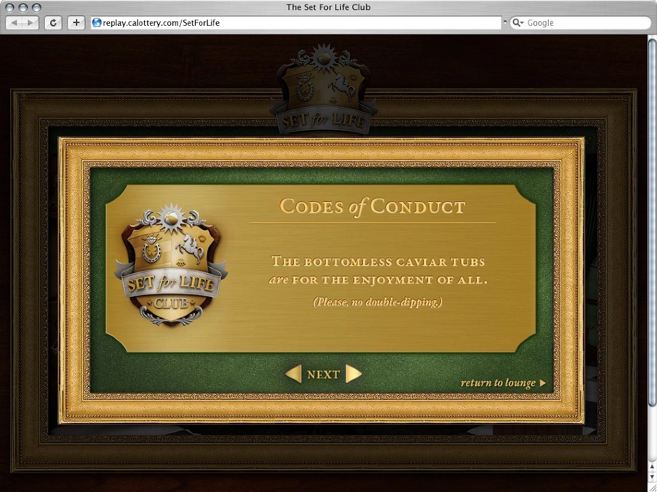Click the 'Codes of Conduct' heading
This screenshot has height=492, width=657.
pos(373,207)
